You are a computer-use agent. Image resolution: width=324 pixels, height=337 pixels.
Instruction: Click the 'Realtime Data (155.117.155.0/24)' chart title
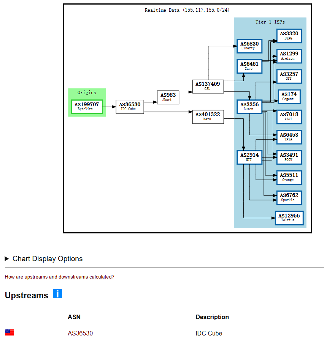tap(187, 10)
